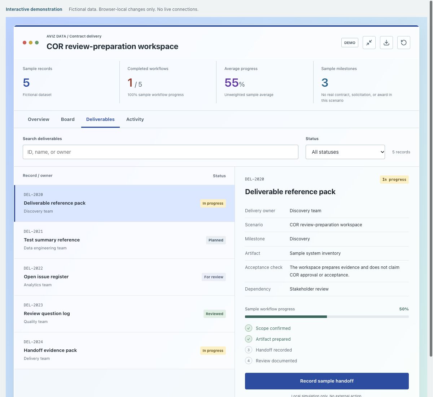
Task: Click the Scope confirmed check icon
Action: tap(249, 328)
